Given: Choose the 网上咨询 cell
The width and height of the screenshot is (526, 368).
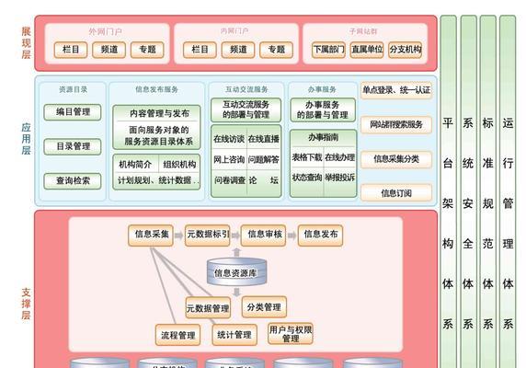Looking at the screenshot, I should click(229, 160).
